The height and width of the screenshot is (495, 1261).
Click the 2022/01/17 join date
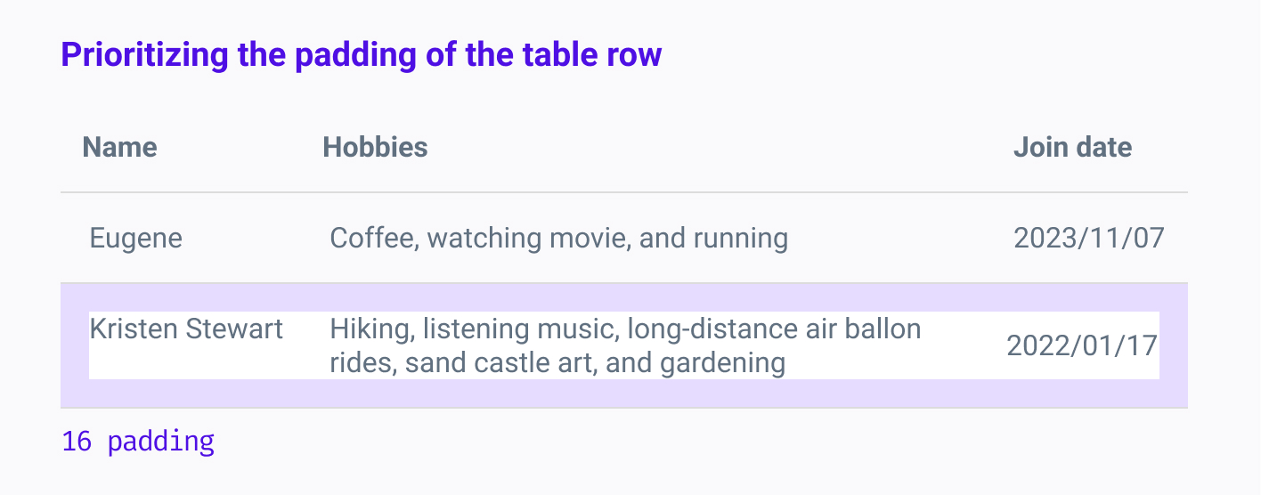pyautogui.click(x=1083, y=345)
